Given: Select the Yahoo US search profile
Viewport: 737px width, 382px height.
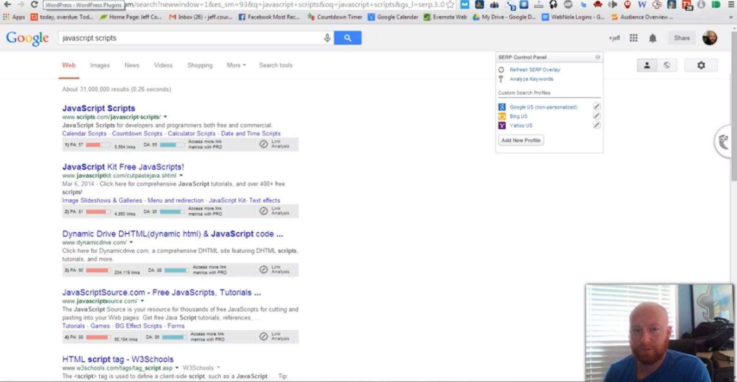Looking at the screenshot, I should (x=521, y=126).
